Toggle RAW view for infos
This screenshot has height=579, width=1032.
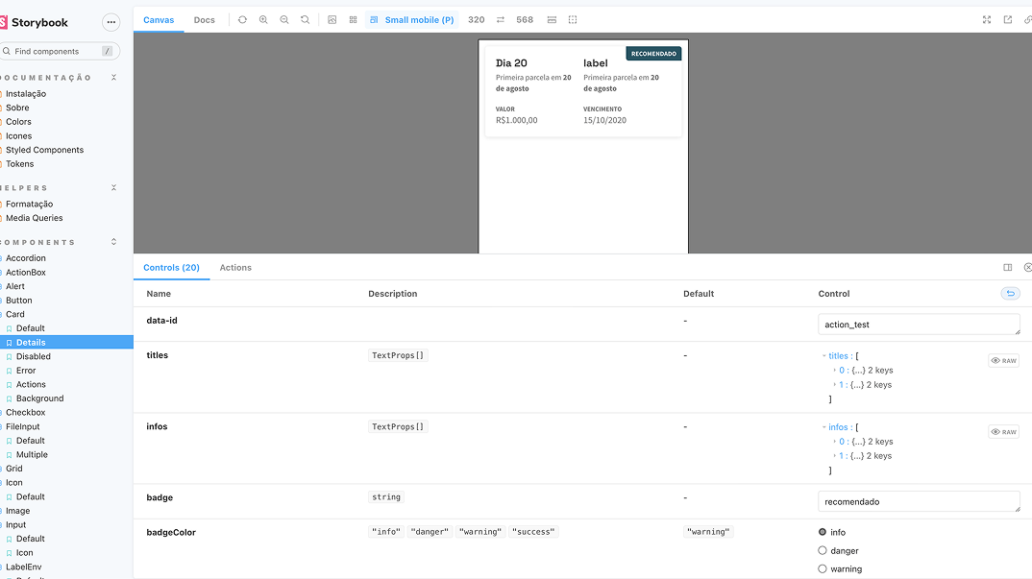click(1004, 432)
